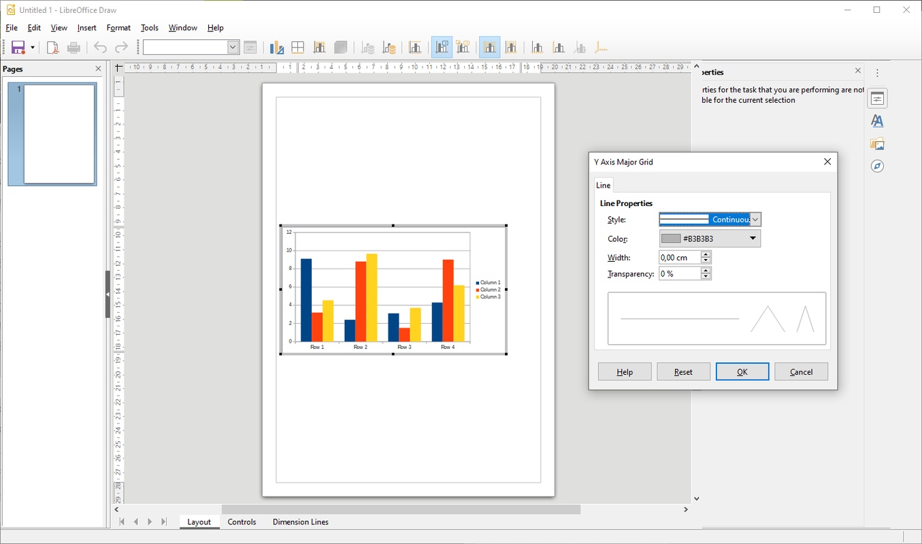Switch to the Controls layer tab

tap(242, 522)
